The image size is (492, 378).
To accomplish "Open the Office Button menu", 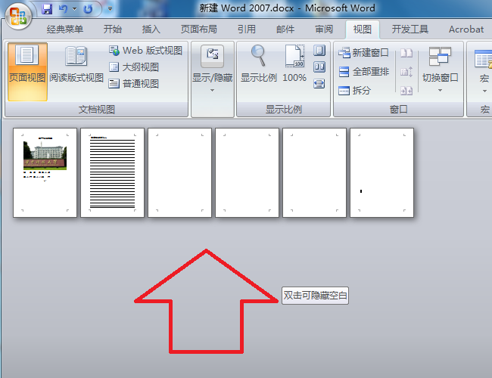I will [x=18, y=16].
